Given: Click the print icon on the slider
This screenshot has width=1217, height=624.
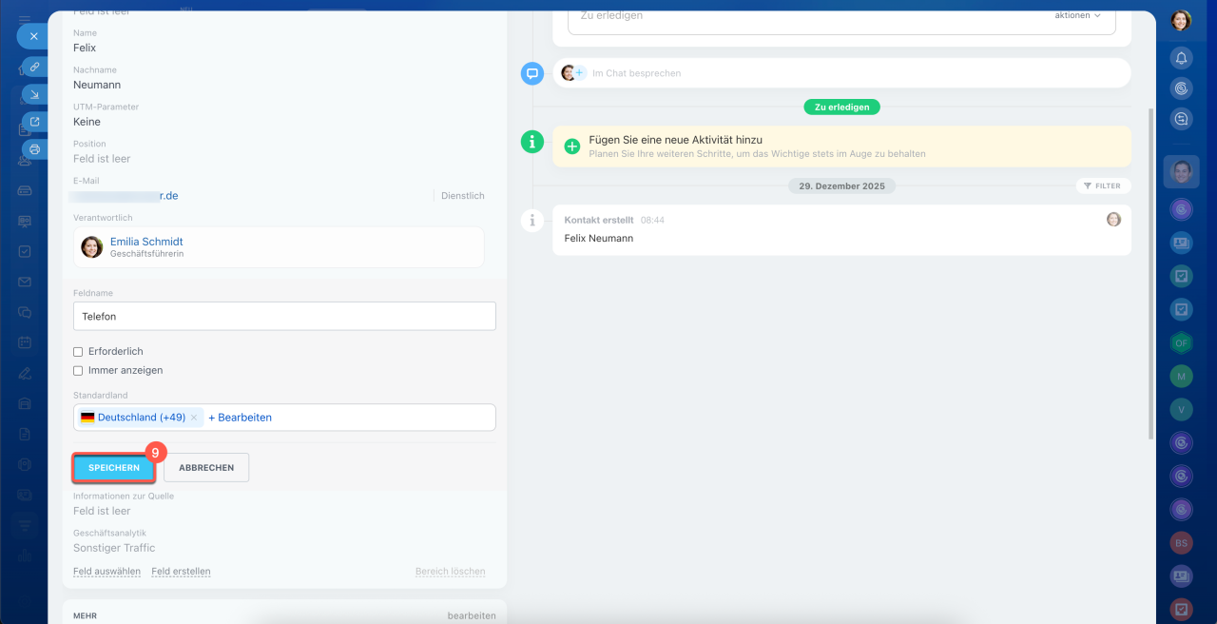Looking at the screenshot, I should coord(34,149).
